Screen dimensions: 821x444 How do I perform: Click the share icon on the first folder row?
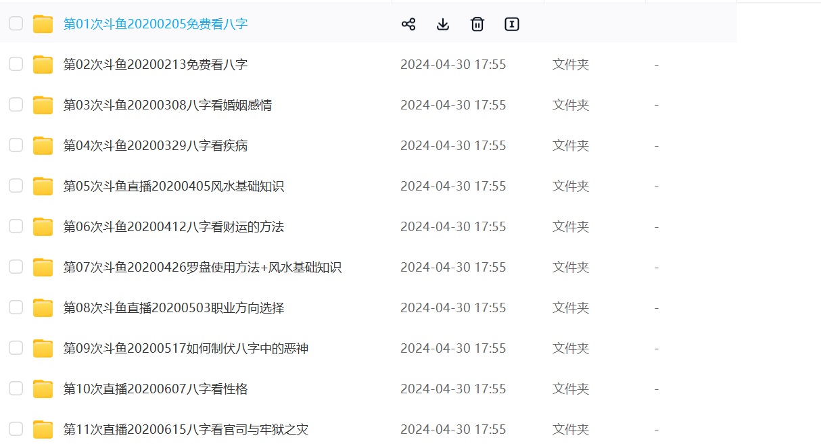click(x=408, y=24)
